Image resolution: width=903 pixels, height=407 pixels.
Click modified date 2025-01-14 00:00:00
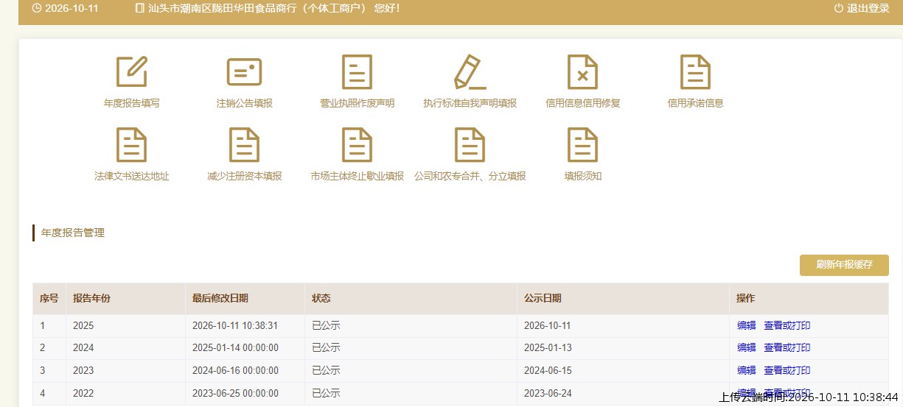(x=235, y=347)
